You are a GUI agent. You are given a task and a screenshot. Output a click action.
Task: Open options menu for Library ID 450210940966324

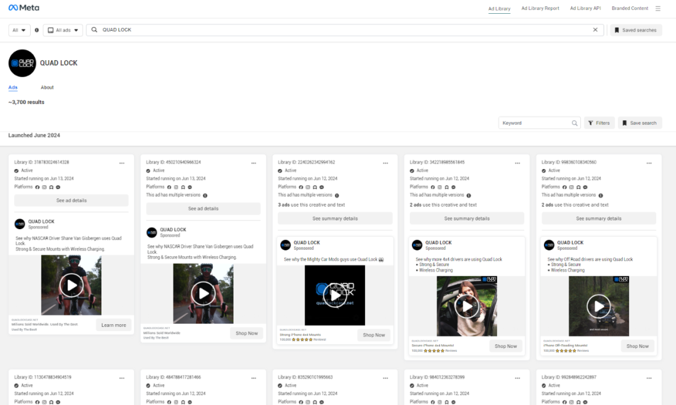254,163
